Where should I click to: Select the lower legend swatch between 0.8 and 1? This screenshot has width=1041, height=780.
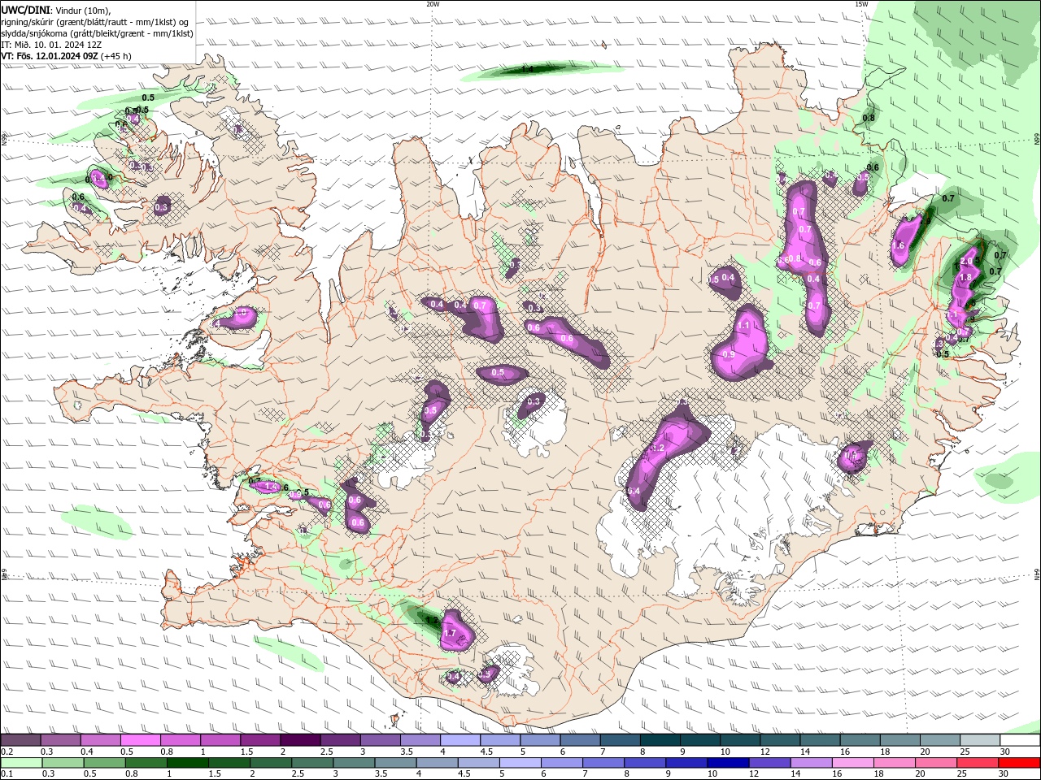146,762
